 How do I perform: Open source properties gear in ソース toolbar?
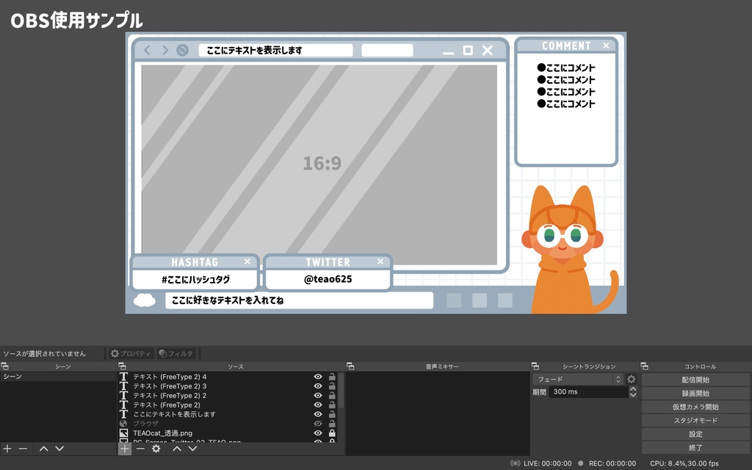pyautogui.click(x=156, y=449)
